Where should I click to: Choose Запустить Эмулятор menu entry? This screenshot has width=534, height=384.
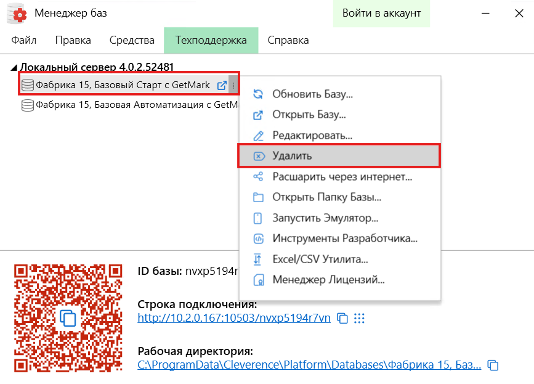coord(339,218)
